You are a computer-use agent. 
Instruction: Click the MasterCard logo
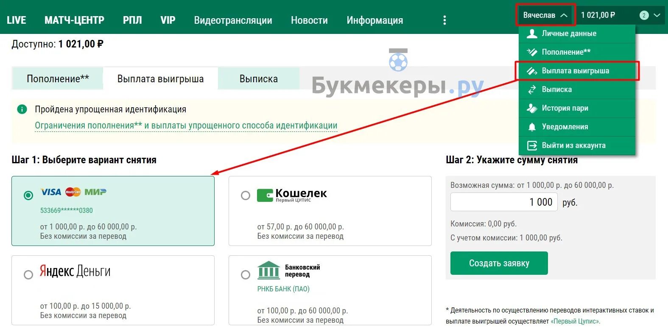click(73, 192)
